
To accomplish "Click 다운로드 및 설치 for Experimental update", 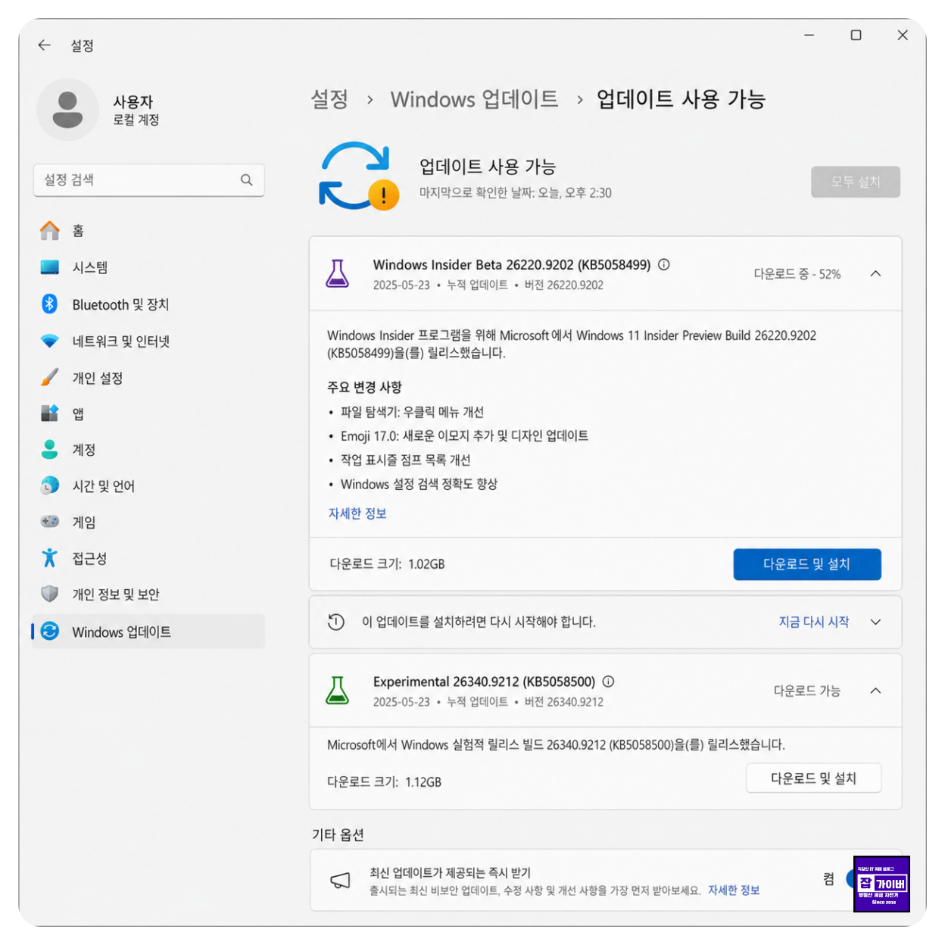I will (814, 778).
